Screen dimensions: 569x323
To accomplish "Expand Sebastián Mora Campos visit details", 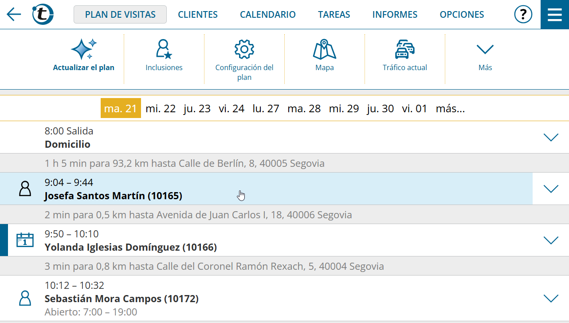I will pyautogui.click(x=550, y=299).
